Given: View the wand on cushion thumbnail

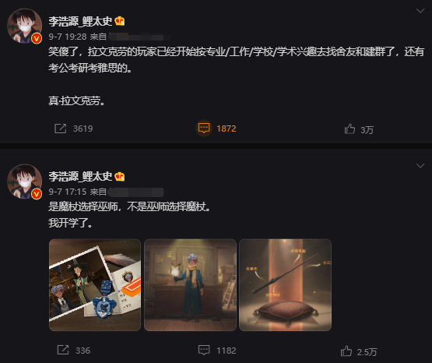Looking at the screenshot, I should click(x=285, y=285).
